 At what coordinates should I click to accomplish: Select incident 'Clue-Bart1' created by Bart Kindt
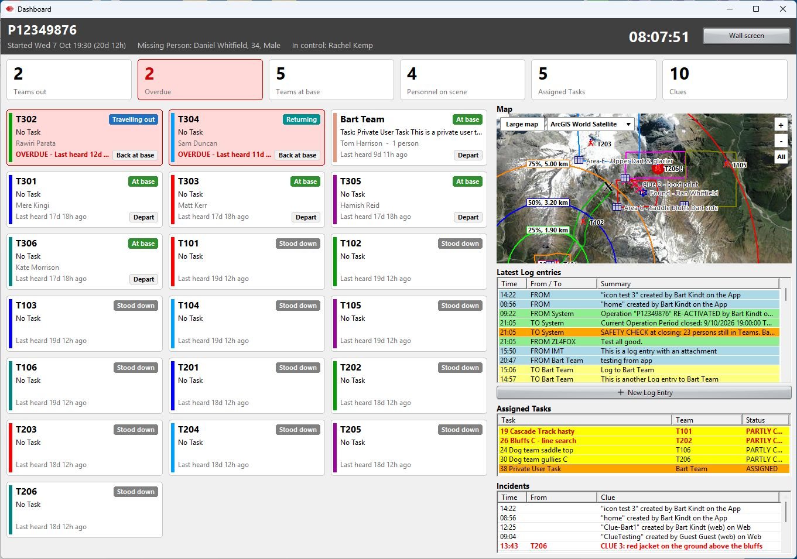click(638, 527)
